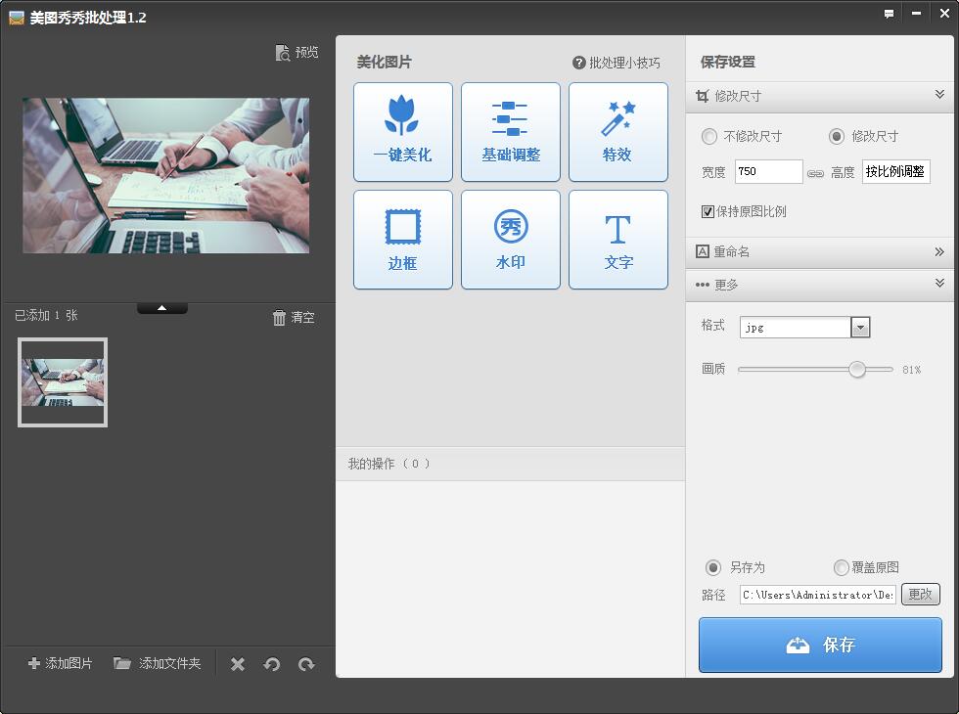Viewport: 959px width, 714px height.
Task: Select the 特效 special effects tool
Action: click(x=617, y=131)
